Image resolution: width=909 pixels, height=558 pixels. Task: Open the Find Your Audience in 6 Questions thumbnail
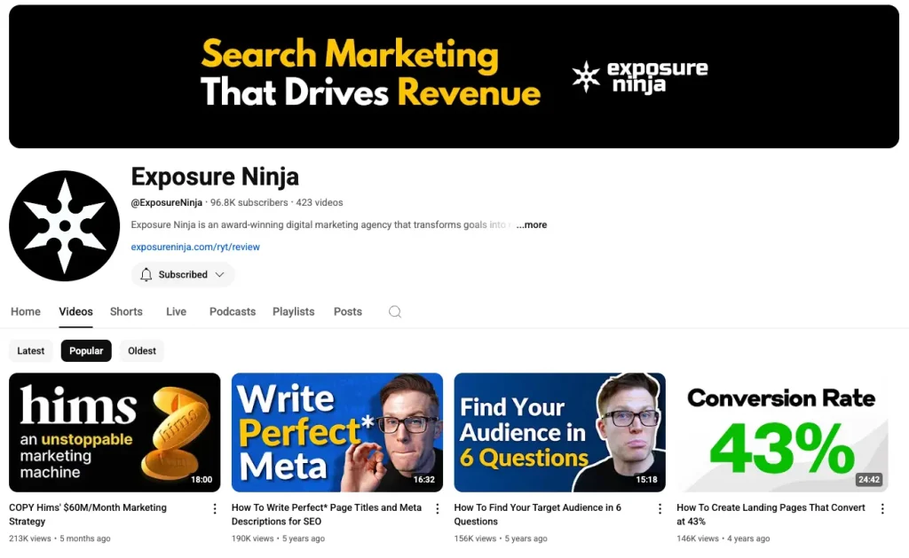(560, 432)
